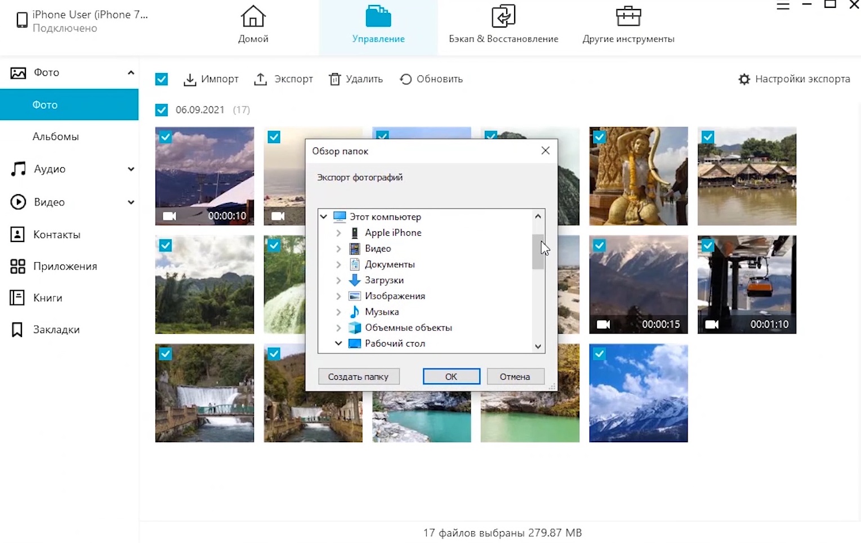Select the Фото sub-item in sidebar
861x543 pixels.
coord(69,105)
